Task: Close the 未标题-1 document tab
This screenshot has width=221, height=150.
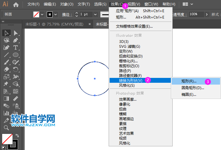Action: pyautogui.click(x=90, y=24)
